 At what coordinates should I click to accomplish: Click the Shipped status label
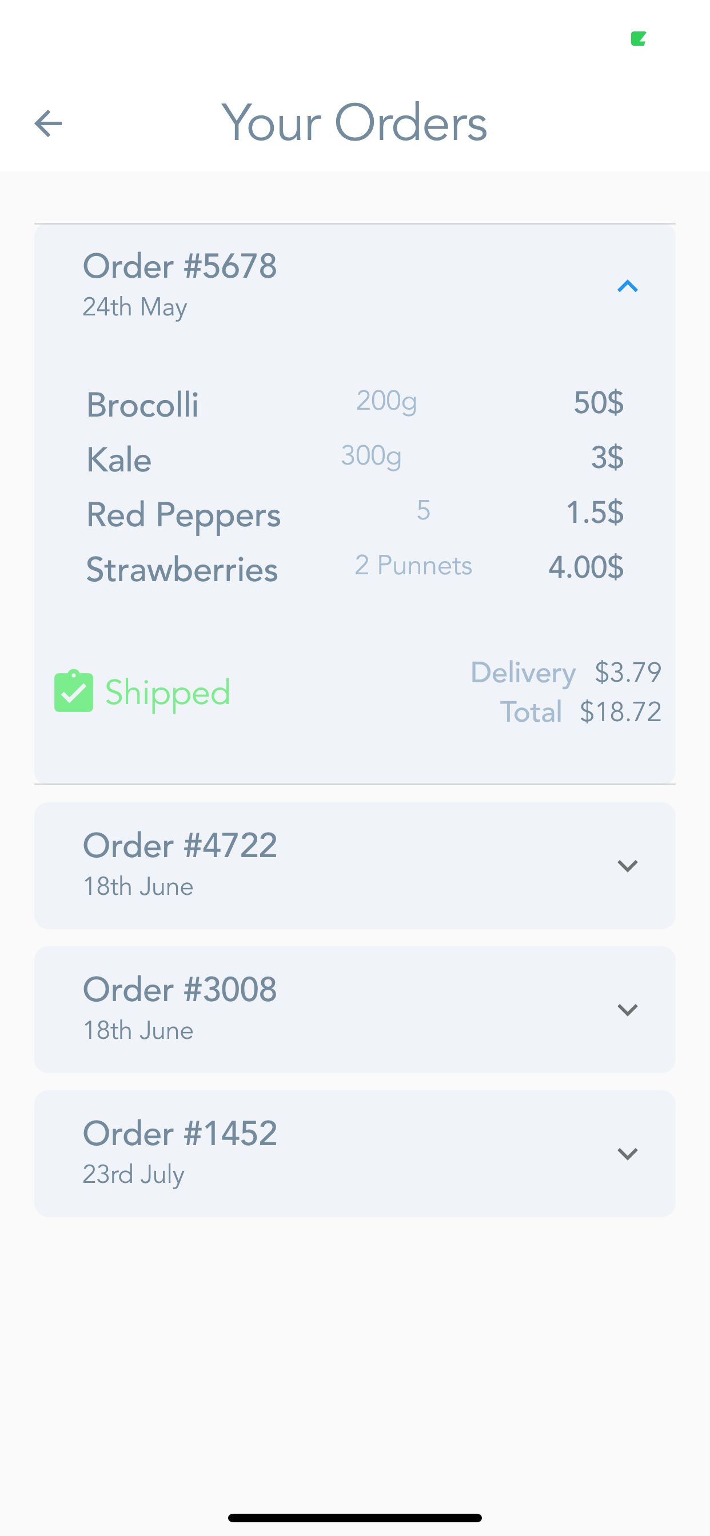pyautogui.click(x=167, y=692)
